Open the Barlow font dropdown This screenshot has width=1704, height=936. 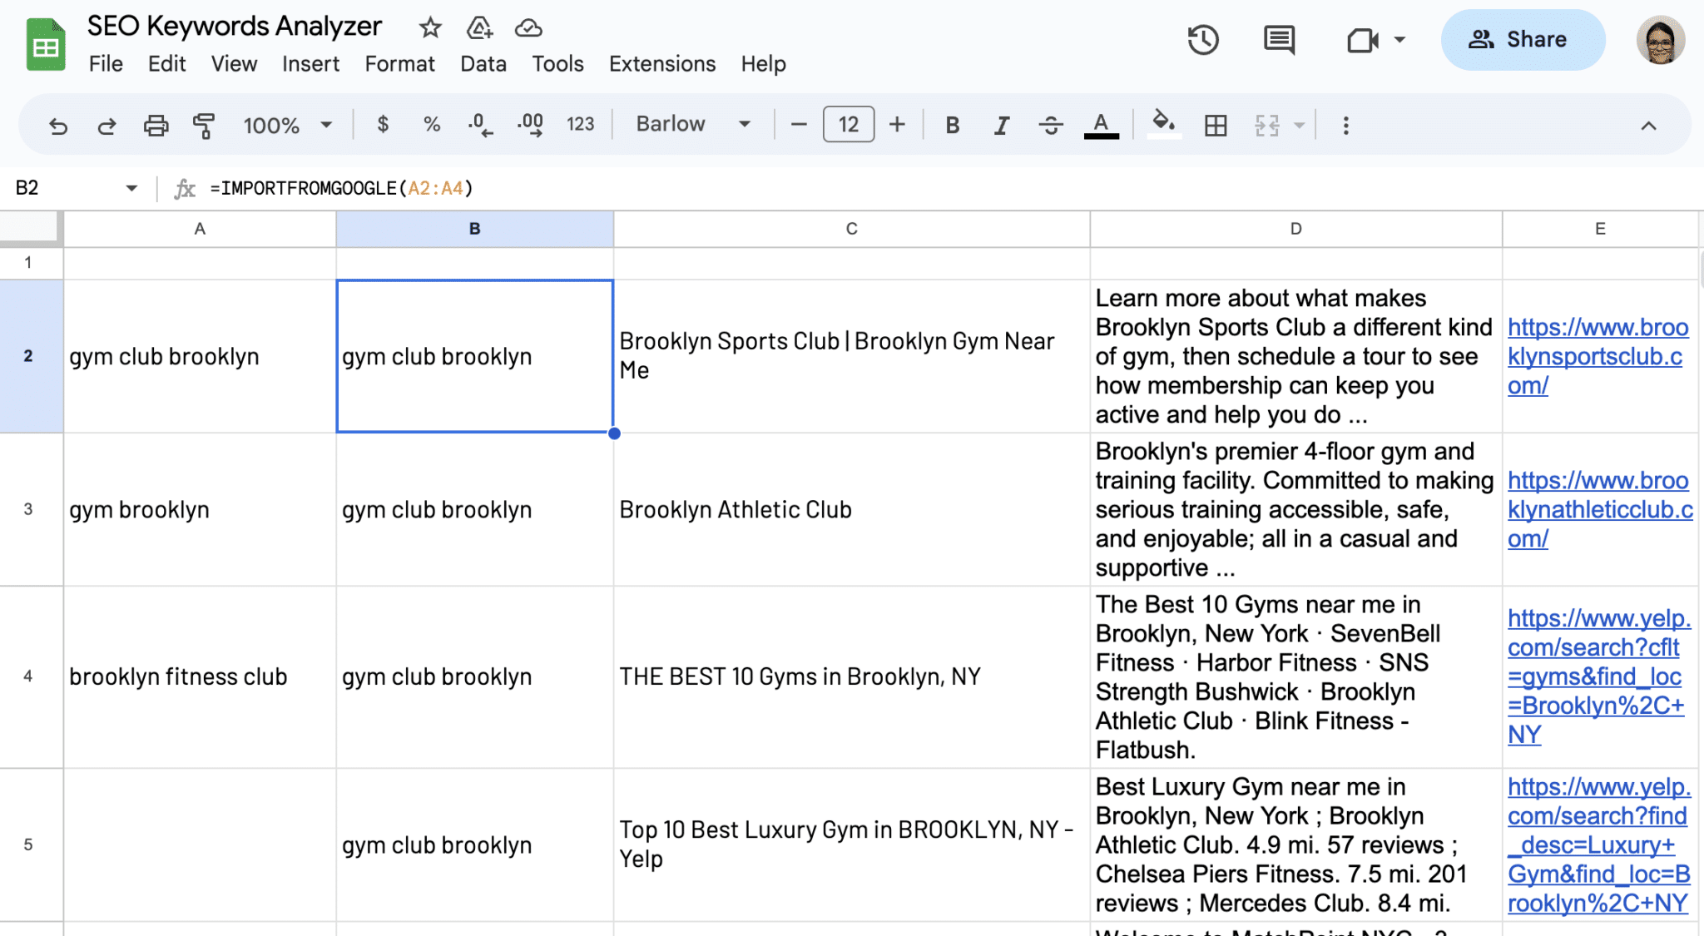pyautogui.click(x=691, y=124)
